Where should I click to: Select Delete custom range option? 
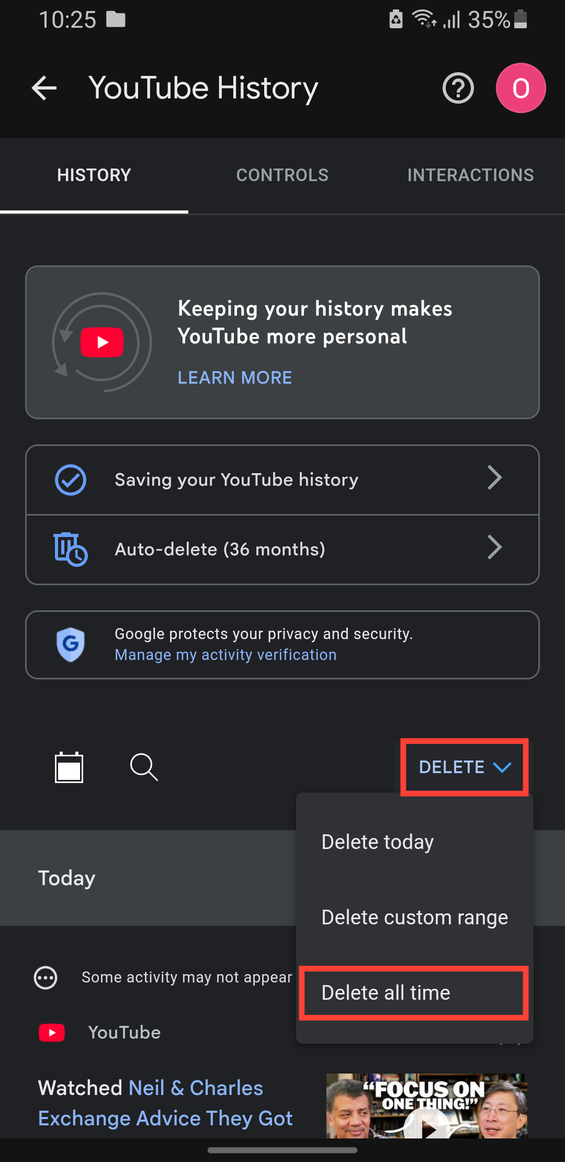(x=414, y=917)
